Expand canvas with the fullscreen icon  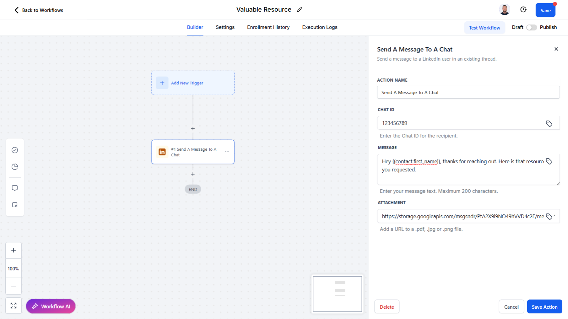[13, 305]
